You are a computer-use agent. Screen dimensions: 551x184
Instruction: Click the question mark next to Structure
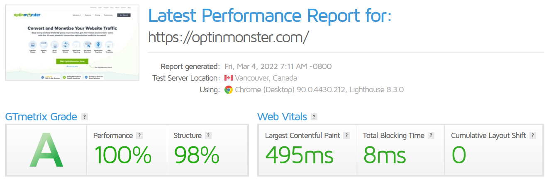click(208, 135)
